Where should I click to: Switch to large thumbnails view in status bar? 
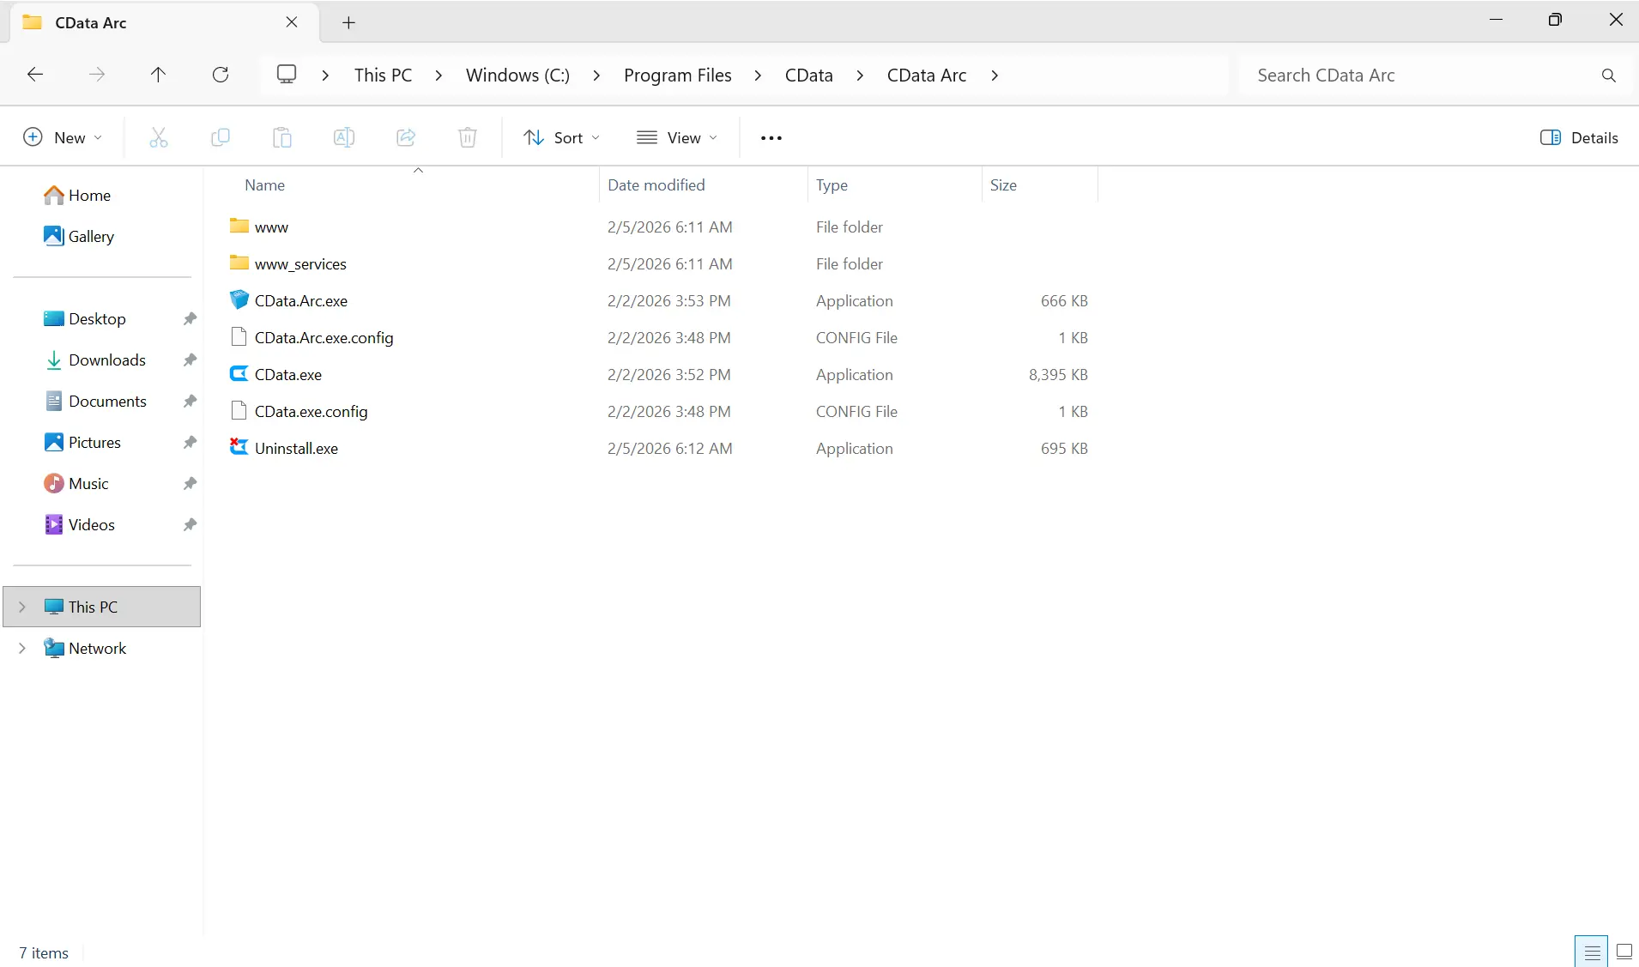tap(1624, 952)
